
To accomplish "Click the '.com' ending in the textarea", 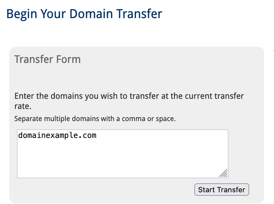I will click(x=89, y=136).
